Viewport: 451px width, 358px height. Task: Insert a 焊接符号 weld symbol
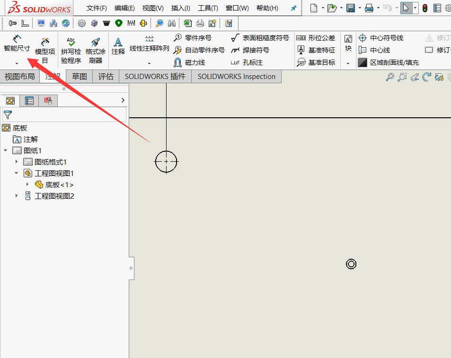250,50
